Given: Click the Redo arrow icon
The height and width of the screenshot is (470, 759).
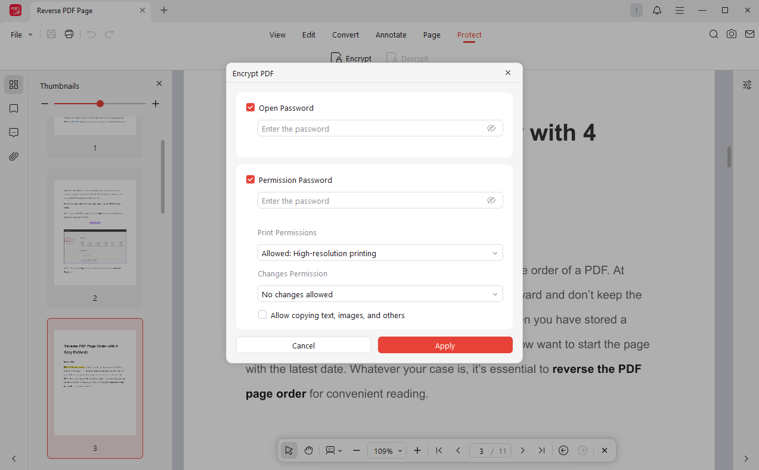Looking at the screenshot, I should (x=109, y=35).
